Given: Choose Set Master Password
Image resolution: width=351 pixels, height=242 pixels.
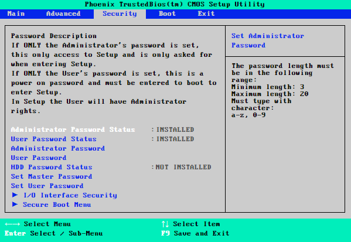Looking at the screenshot, I should coord(52,176).
